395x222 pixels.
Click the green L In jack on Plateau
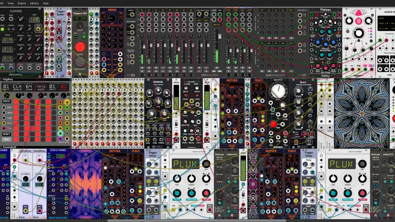312,15
